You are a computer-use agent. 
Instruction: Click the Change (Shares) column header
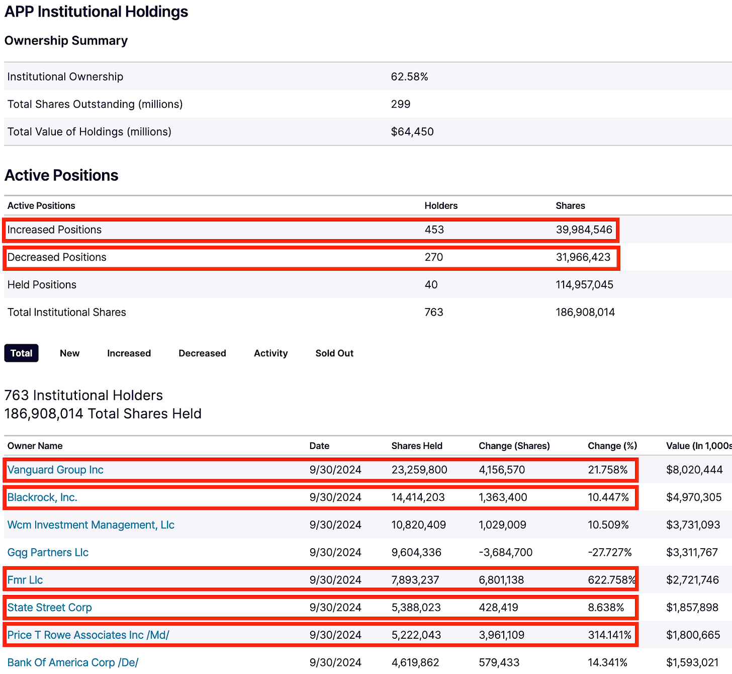514,445
